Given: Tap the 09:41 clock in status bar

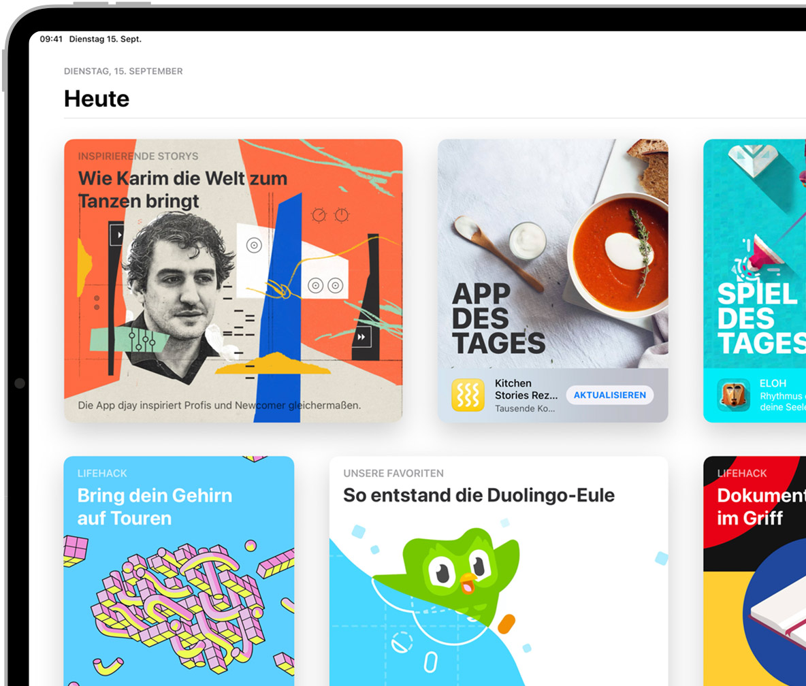Looking at the screenshot, I should (x=51, y=39).
